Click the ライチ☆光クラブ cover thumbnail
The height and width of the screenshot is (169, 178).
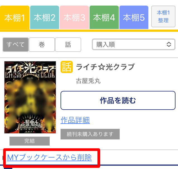click(x=30, y=97)
